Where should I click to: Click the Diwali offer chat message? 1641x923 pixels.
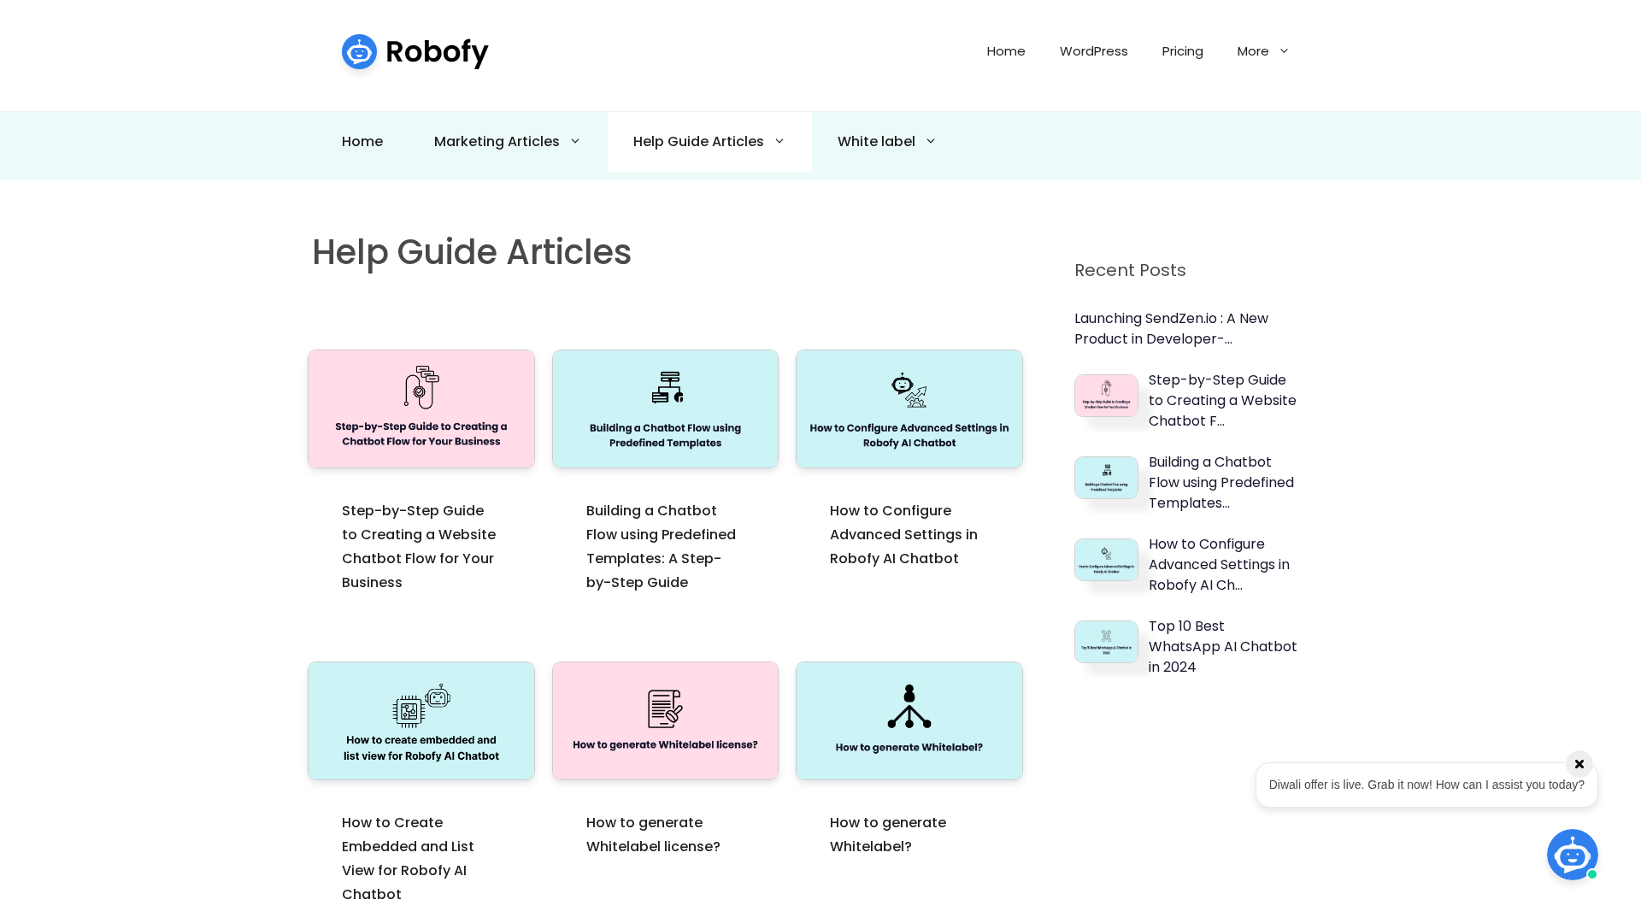point(1425,785)
